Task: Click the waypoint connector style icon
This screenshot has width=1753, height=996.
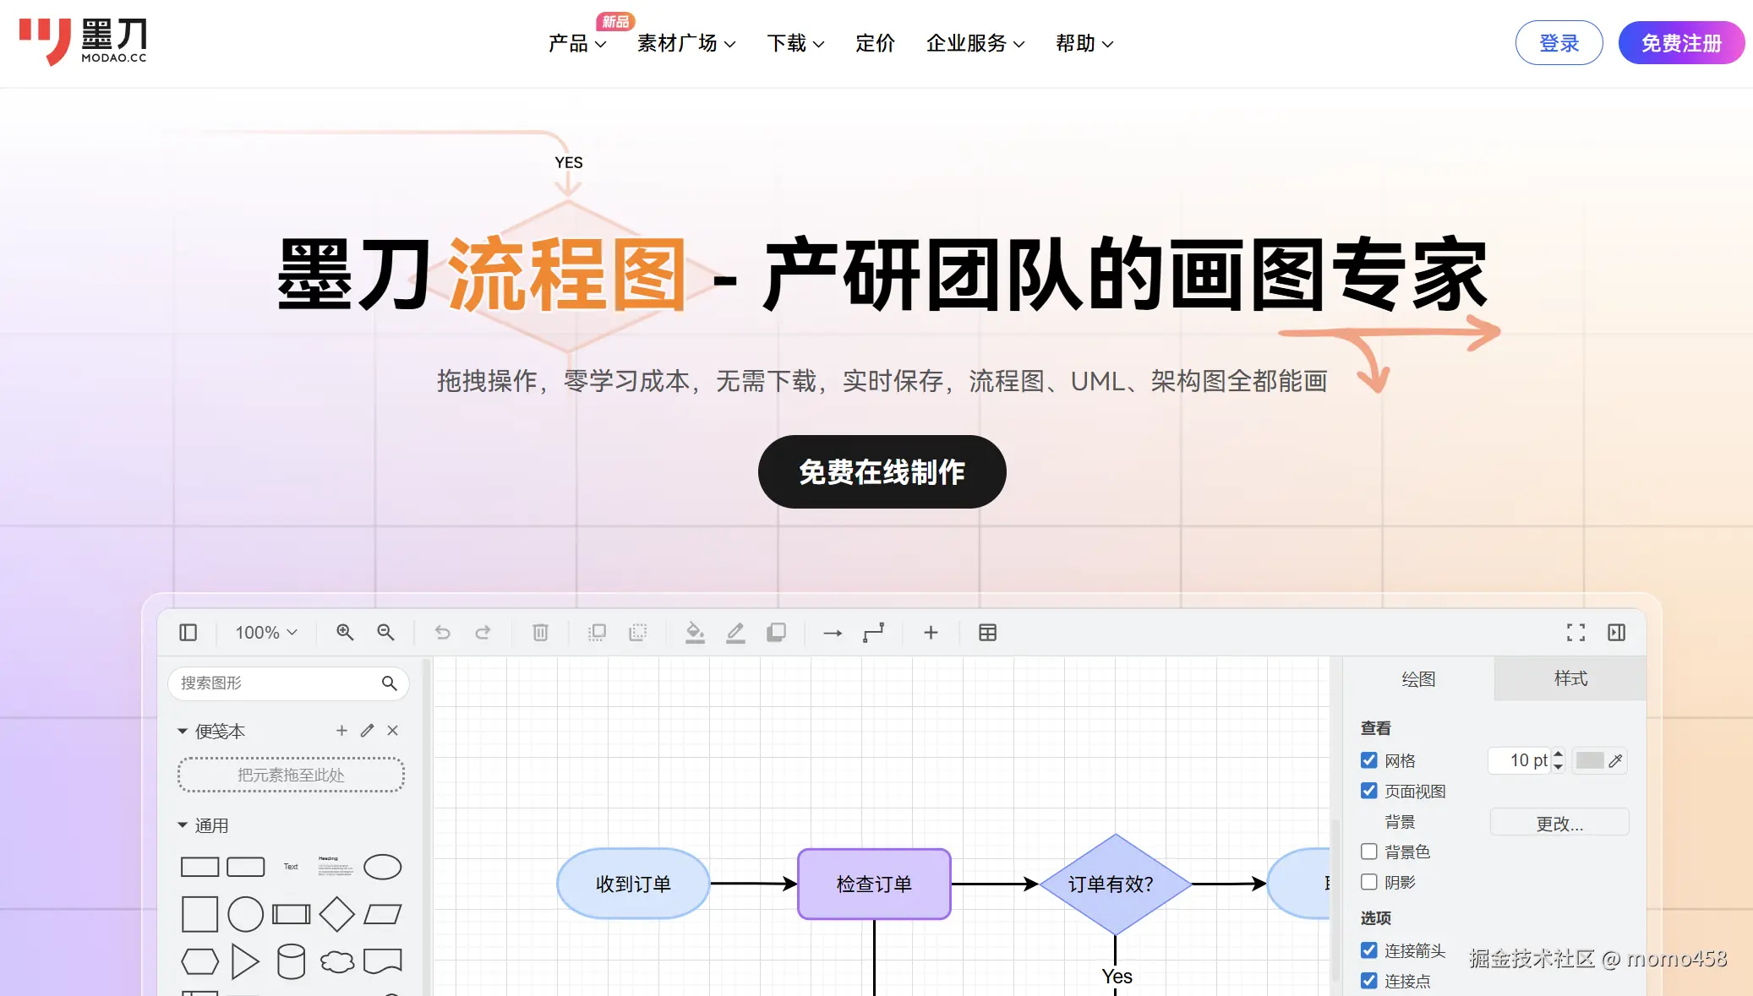Action: 873,632
